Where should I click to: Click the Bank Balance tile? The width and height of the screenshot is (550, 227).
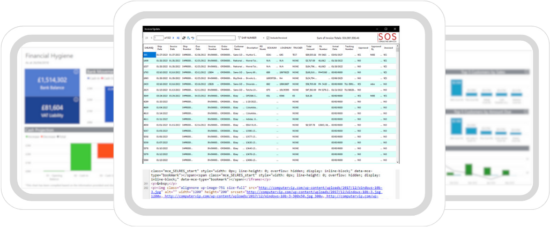pos(52,82)
